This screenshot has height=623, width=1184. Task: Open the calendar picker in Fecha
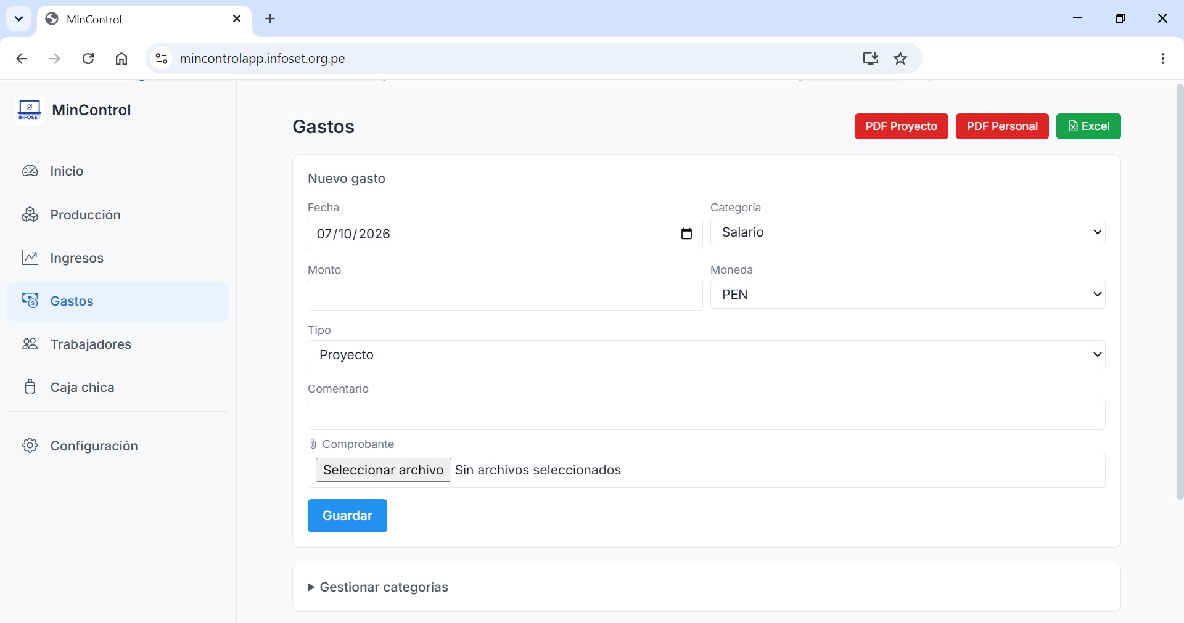pos(686,234)
